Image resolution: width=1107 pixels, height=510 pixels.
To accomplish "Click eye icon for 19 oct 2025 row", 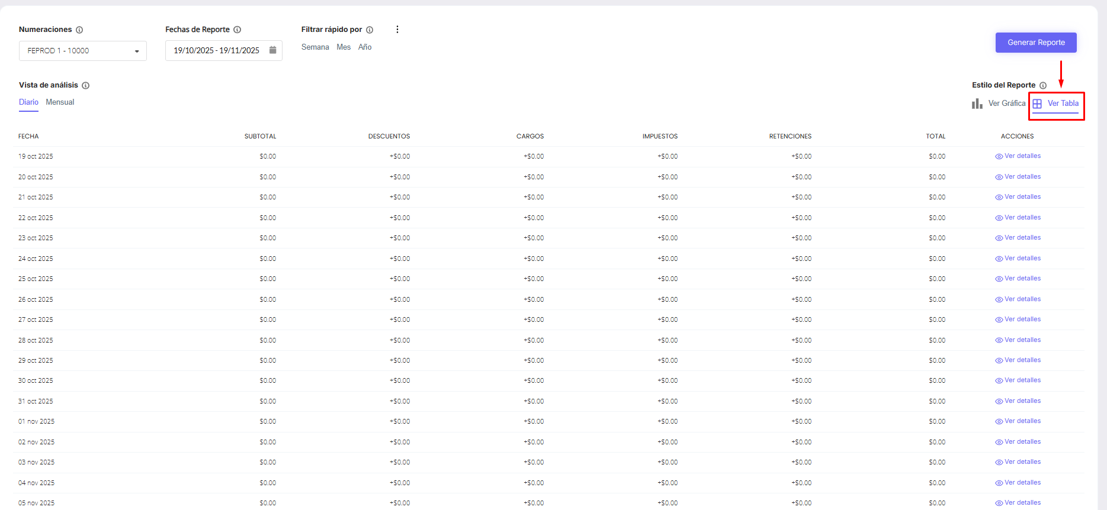I will [999, 157].
